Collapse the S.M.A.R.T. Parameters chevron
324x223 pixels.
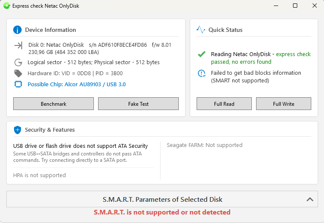tap(310, 200)
